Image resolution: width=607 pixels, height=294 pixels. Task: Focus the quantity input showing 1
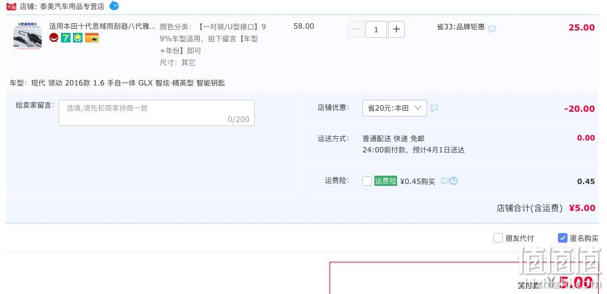click(376, 29)
